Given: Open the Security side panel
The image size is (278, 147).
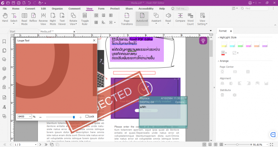Looking at the screenshot, I should point(4,87).
